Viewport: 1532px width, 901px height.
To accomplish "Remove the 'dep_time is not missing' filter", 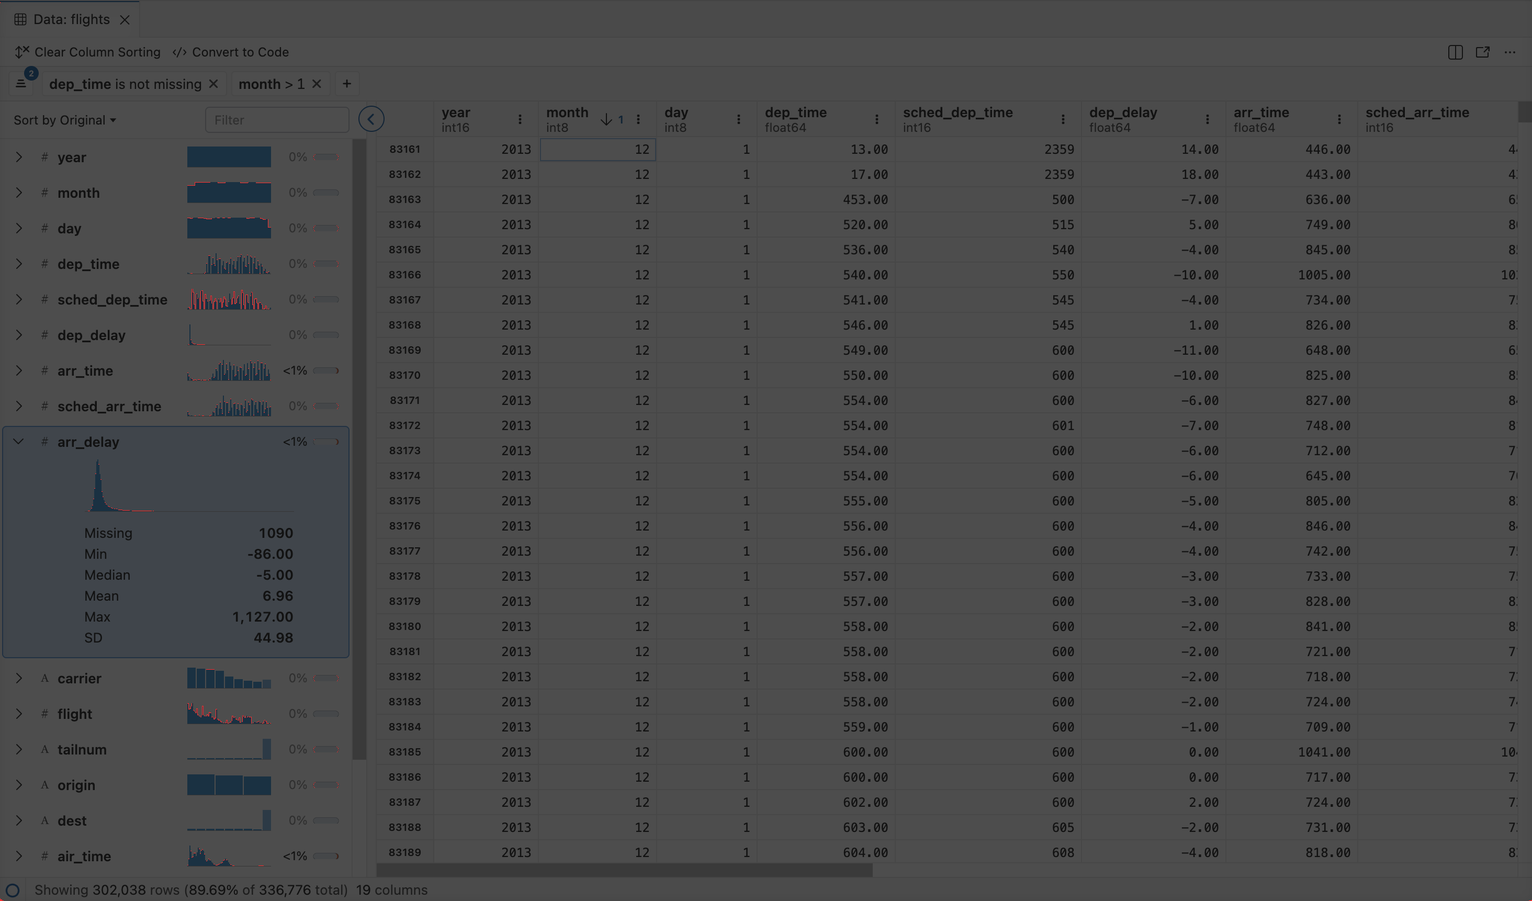I will 213,84.
